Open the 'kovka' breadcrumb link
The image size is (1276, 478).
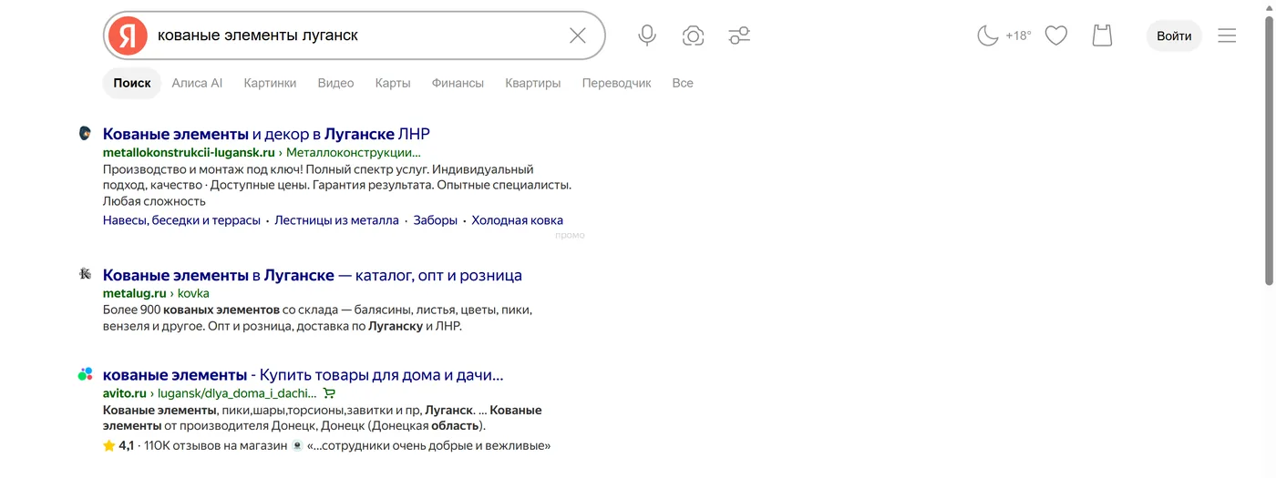point(193,293)
